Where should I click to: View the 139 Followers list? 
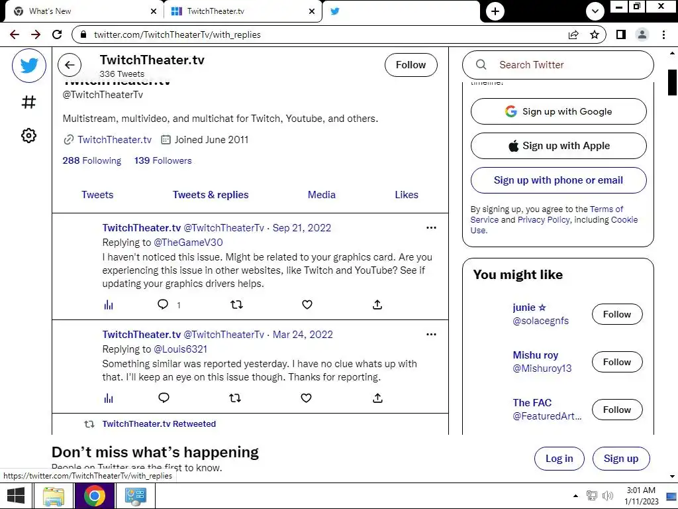(163, 160)
